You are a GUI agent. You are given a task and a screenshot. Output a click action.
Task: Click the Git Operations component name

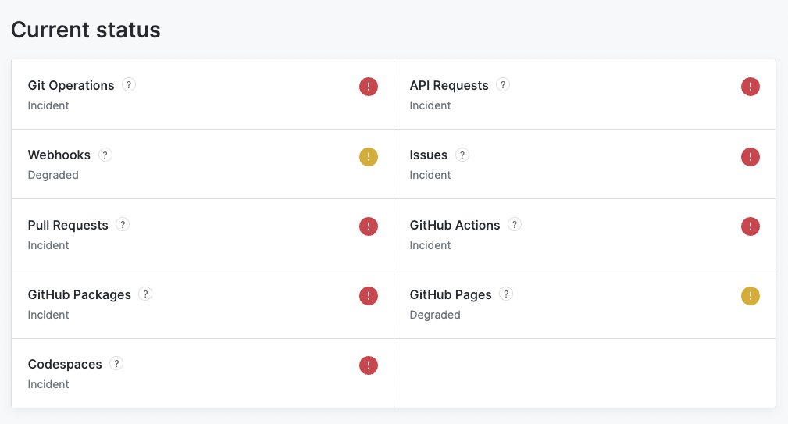click(x=71, y=86)
